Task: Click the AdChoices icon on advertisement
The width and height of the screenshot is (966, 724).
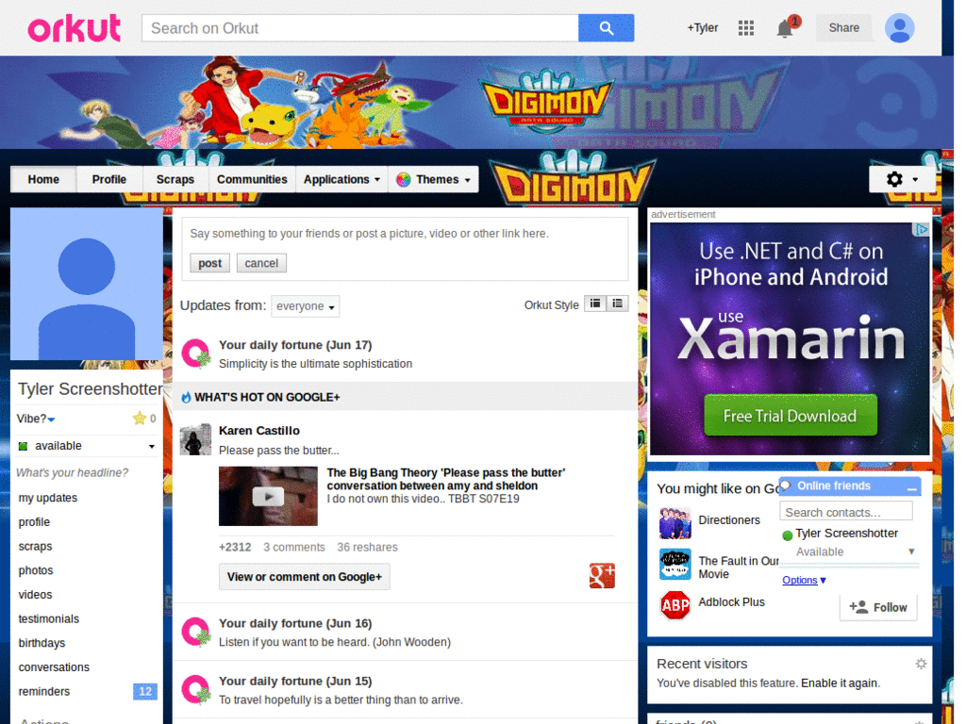Action: tap(921, 230)
